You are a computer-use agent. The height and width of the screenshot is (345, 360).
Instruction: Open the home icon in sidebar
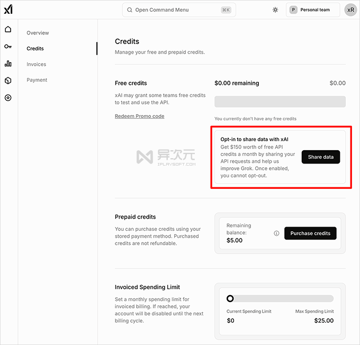point(8,29)
